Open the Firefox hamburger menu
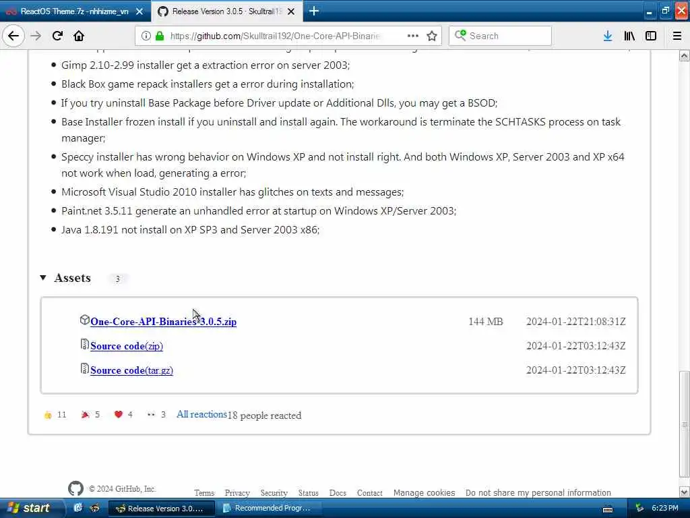This screenshot has height=518, width=690. click(x=677, y=36)
